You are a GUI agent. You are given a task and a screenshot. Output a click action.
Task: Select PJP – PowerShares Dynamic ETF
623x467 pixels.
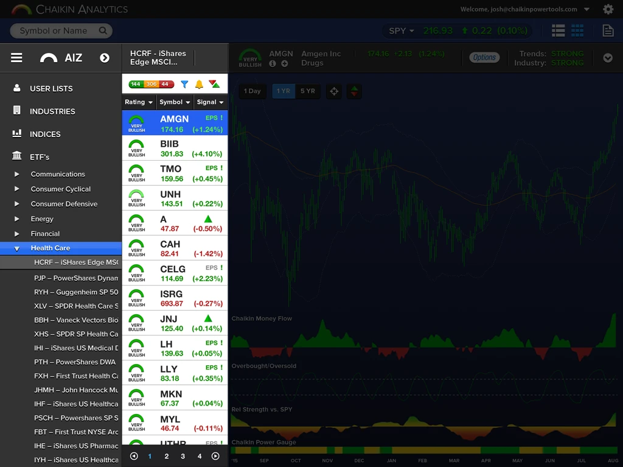point(76,278)
